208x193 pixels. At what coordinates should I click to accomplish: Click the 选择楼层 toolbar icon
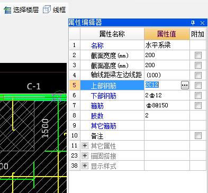(7, 10)
